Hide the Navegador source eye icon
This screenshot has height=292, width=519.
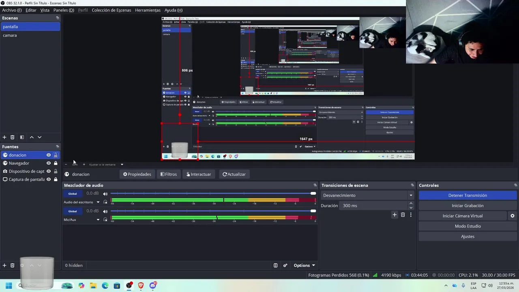pos(49,163)
